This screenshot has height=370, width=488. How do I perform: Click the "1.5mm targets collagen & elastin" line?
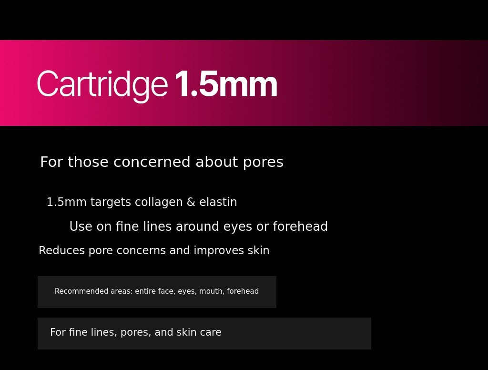point(142,203)
